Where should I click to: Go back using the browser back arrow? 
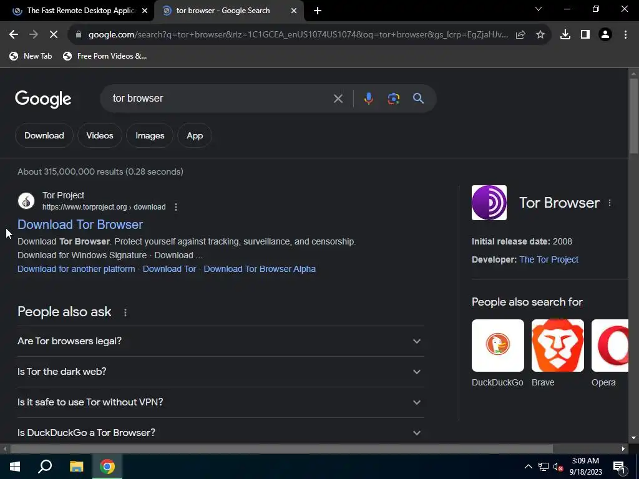[14, 35]
